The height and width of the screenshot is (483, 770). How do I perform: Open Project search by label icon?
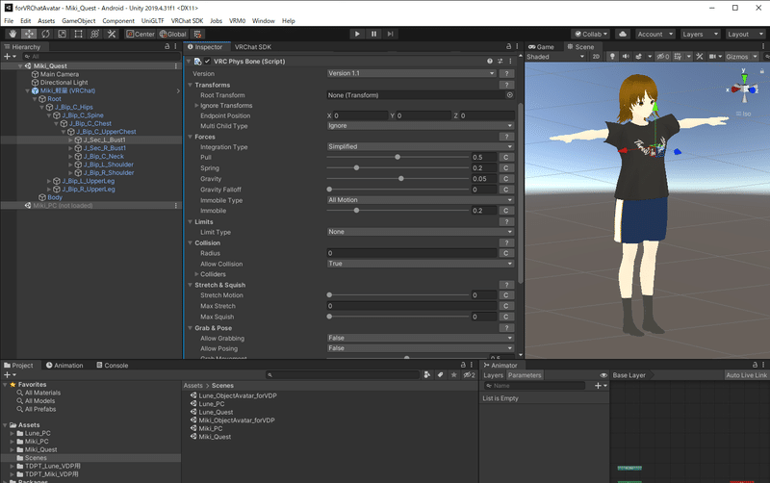(441, 375)
